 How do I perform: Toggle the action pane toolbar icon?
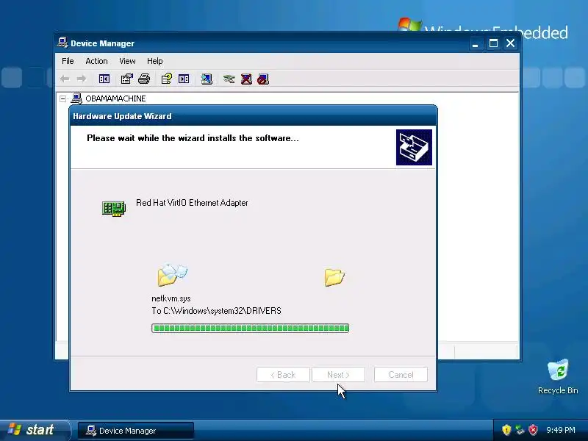pyautogui.click(x=184, y=79)
